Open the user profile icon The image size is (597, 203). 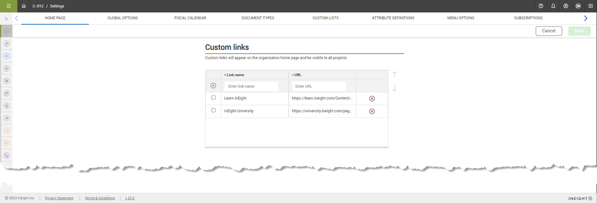566,6
